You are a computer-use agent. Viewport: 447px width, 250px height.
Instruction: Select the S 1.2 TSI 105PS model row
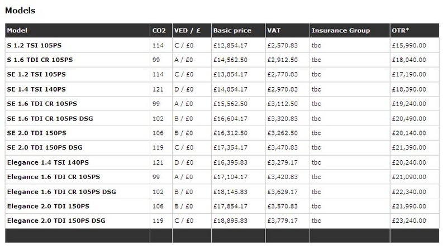pyautogui.click(x=222, y=45)
